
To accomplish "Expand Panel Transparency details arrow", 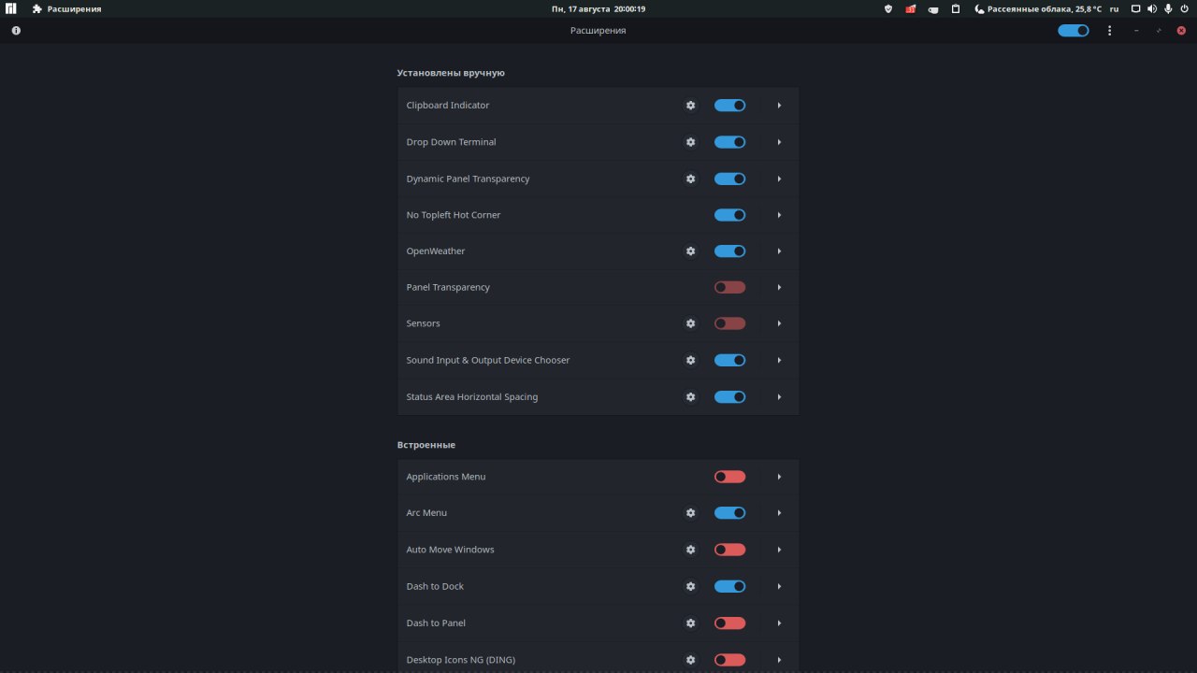I will click(x=779, y=288).
